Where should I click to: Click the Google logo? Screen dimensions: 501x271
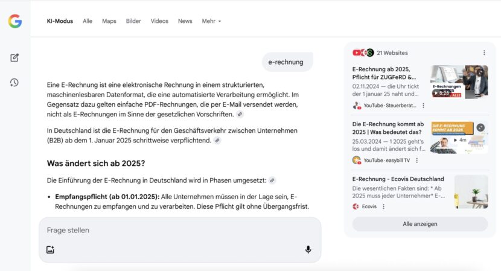(15, 21)
